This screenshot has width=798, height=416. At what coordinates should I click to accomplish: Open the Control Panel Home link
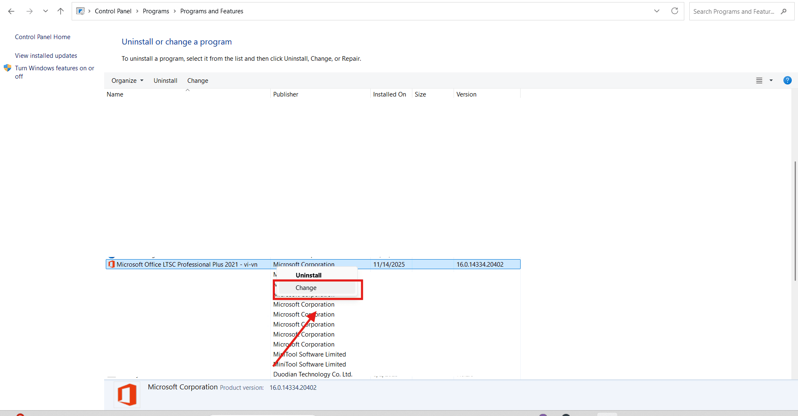point(42,37)
